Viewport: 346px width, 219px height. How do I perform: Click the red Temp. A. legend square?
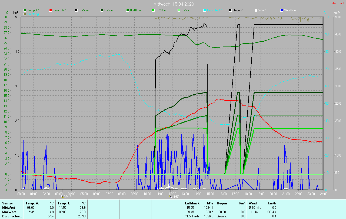51,10
